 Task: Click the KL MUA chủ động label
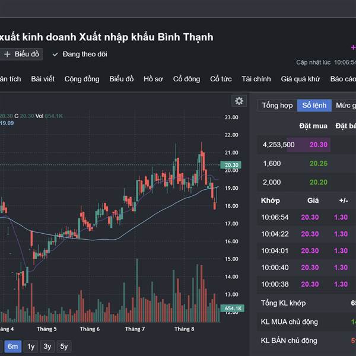(x=290, y=322)
